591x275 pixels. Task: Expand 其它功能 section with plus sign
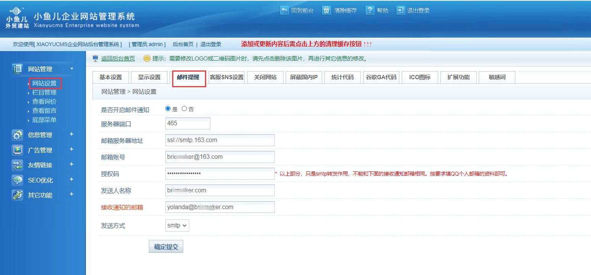click(71, 195)
